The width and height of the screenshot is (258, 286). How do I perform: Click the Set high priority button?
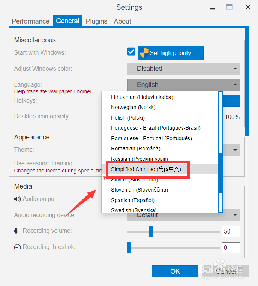coord(171,53)
